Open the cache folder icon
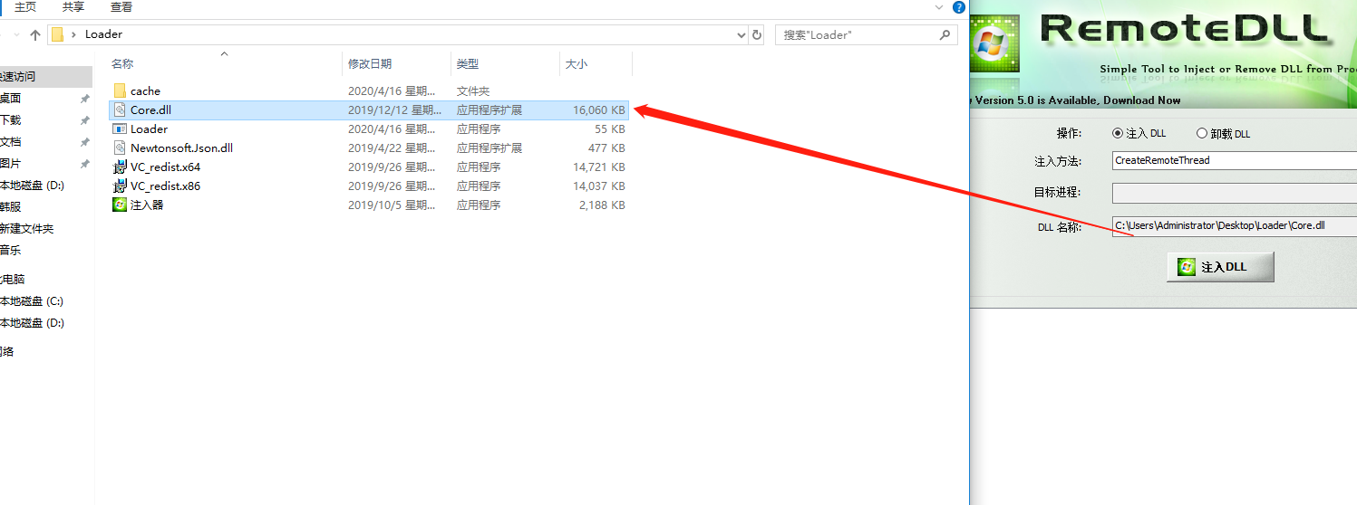The width and height of the screenshot is (1357, 505). point(120,91)
